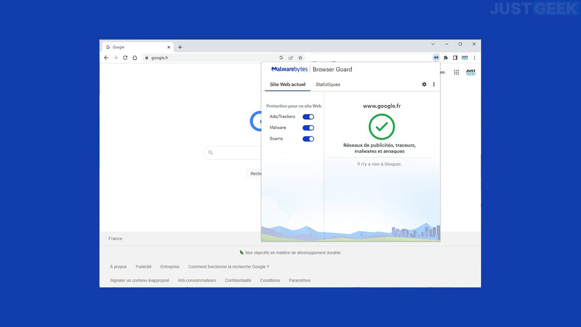Open the tab search chevron
The width and height of the screenshot is (581, 327).
(x=433, y=44)
